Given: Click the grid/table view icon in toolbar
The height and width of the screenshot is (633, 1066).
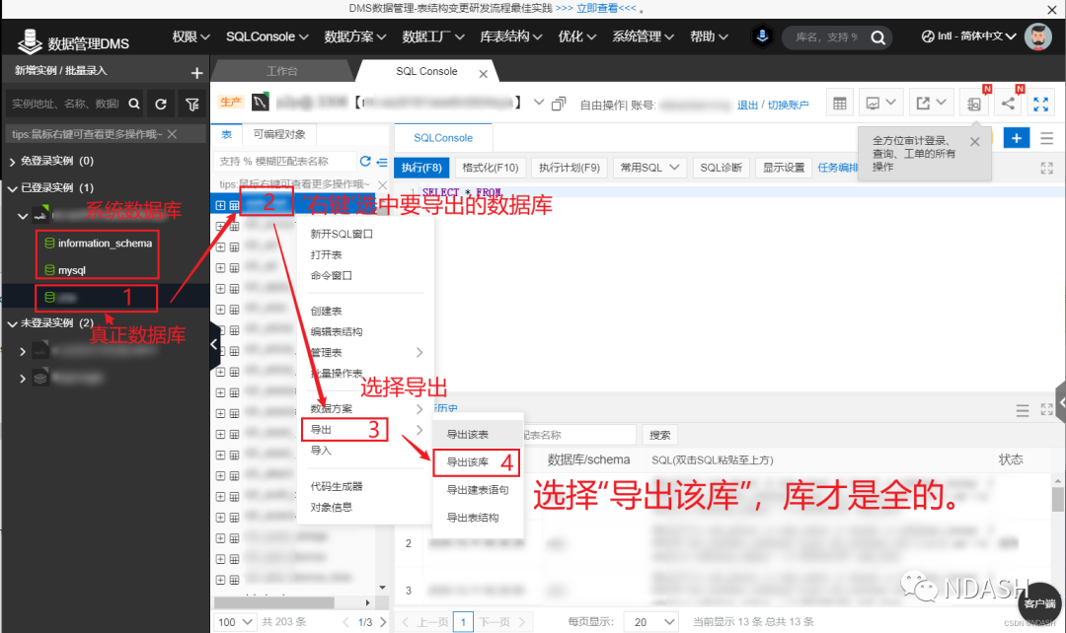Looking at the screenshot, I should [840, 102].
